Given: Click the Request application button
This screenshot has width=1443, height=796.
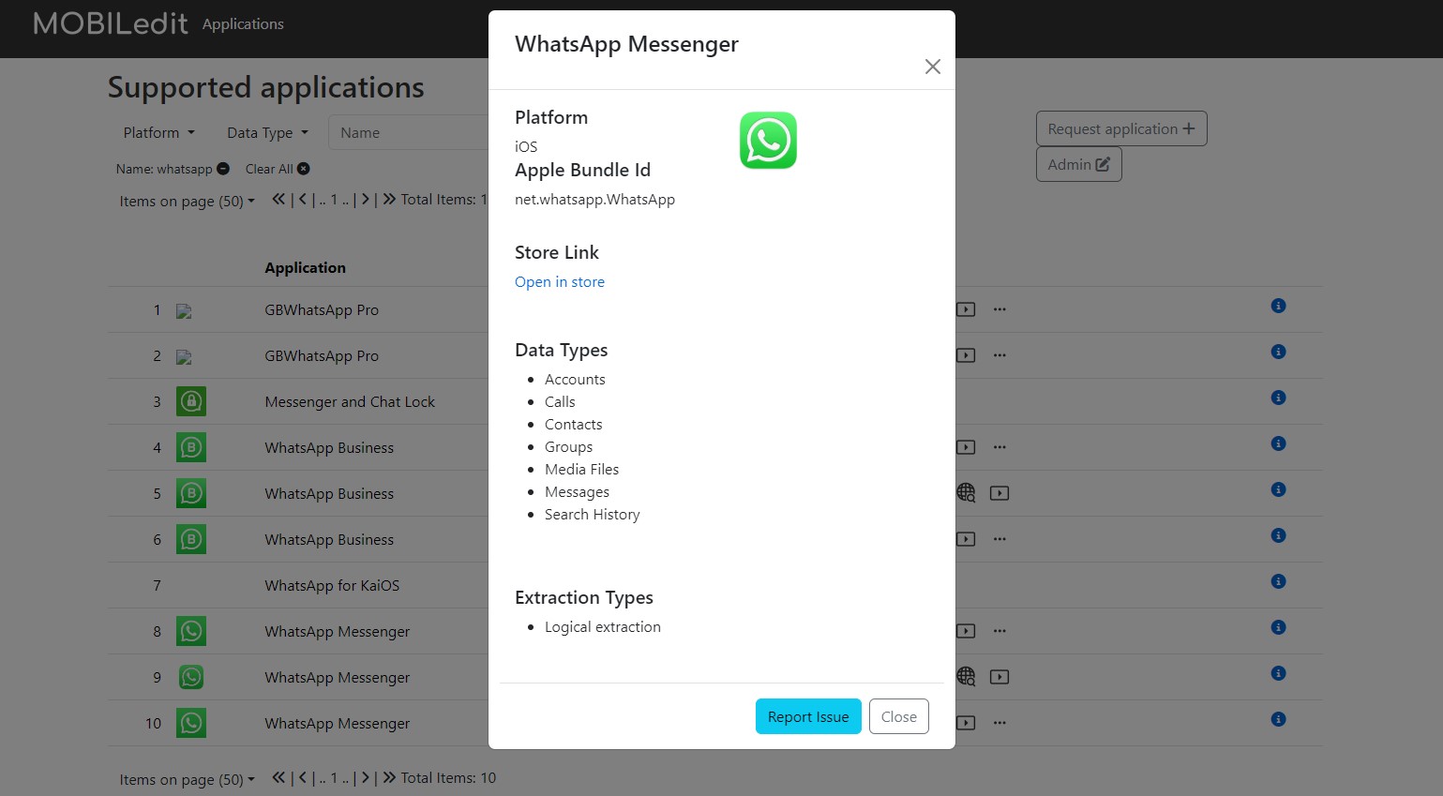Looking at the screenshot, I should (1120, 129).
